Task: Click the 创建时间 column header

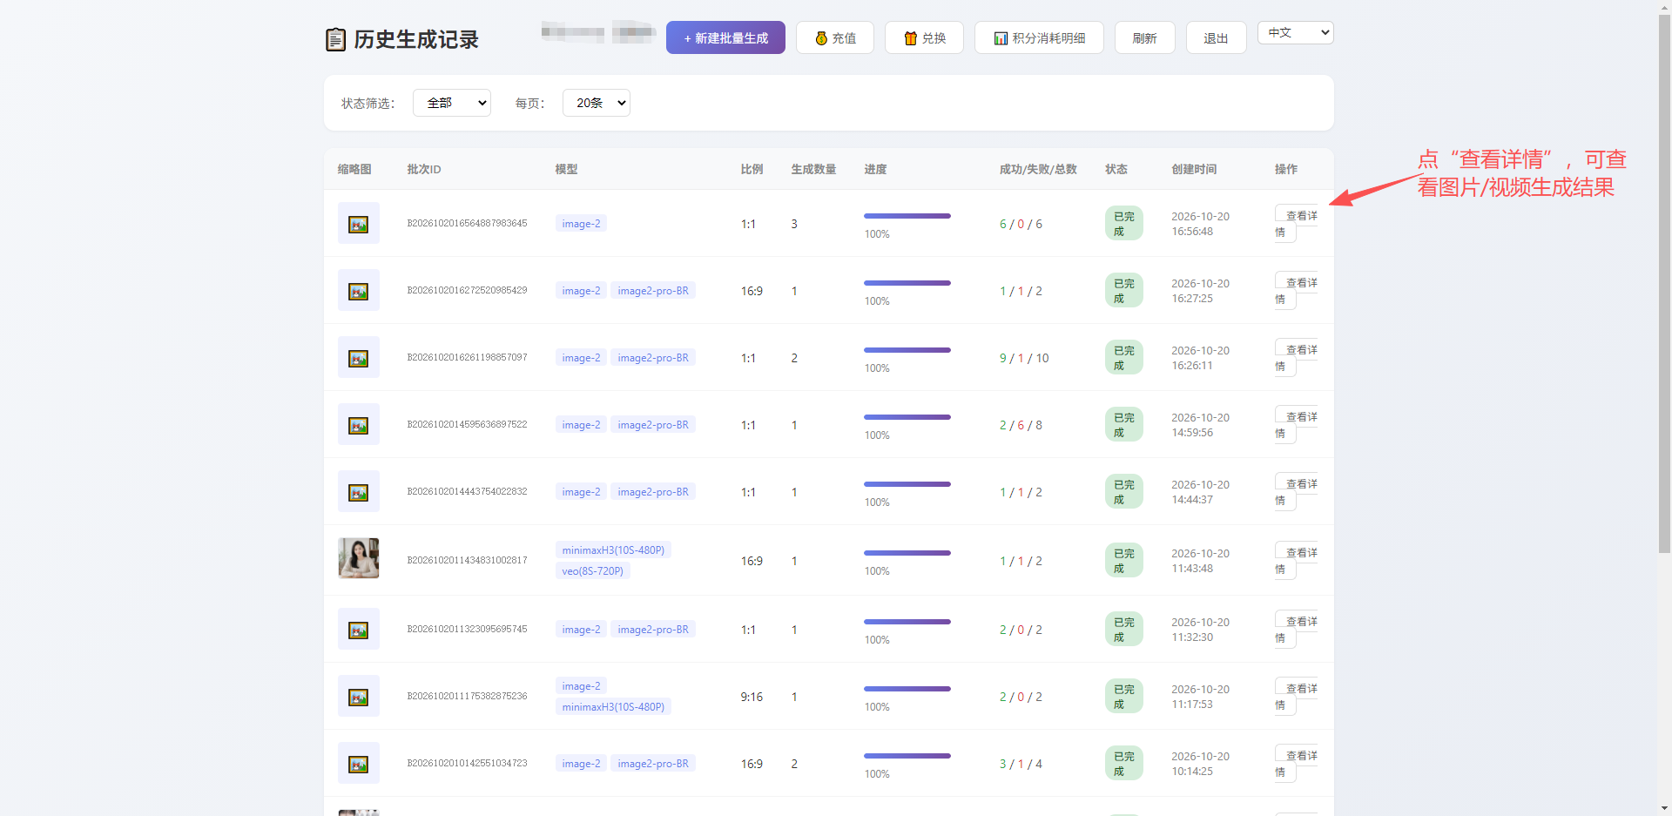Action: pyautogui.click(x=1194, y=169)
